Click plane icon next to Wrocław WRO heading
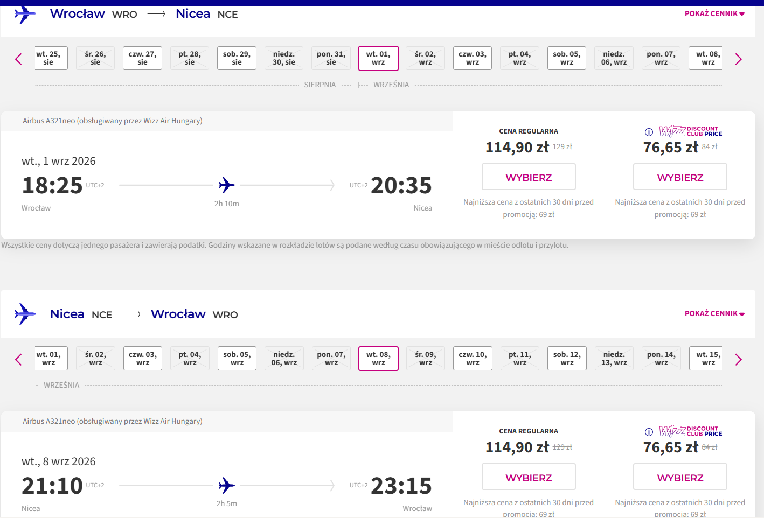The image size is (764, 518). (x=25, y=14)
